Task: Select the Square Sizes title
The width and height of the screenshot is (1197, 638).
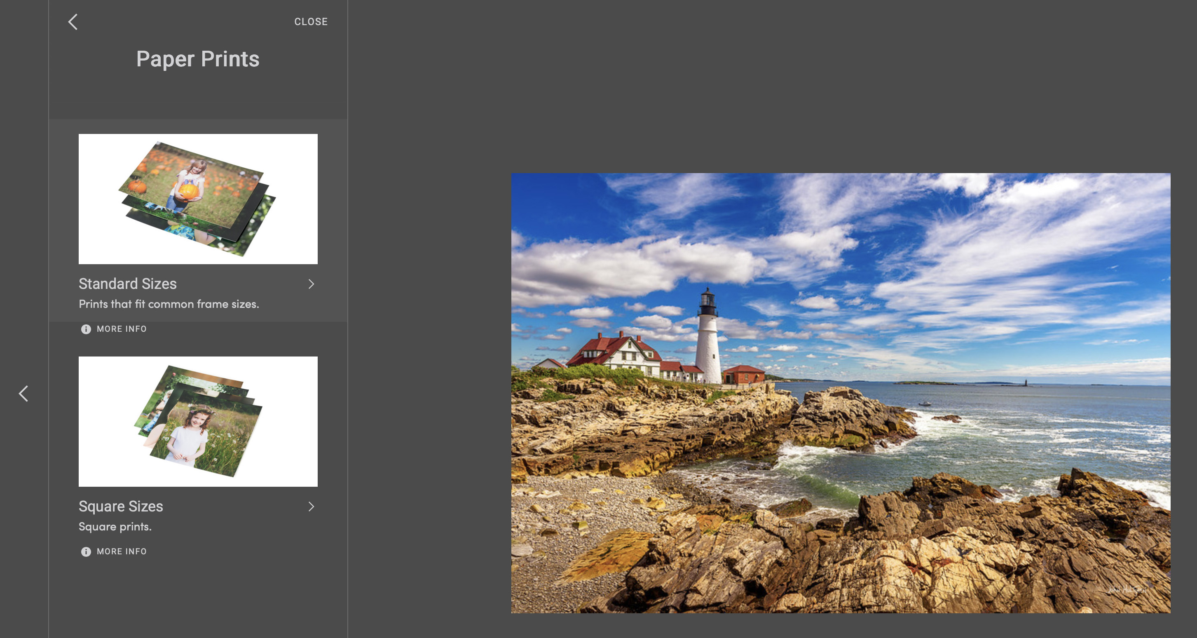Action: (x=120, y=506)
